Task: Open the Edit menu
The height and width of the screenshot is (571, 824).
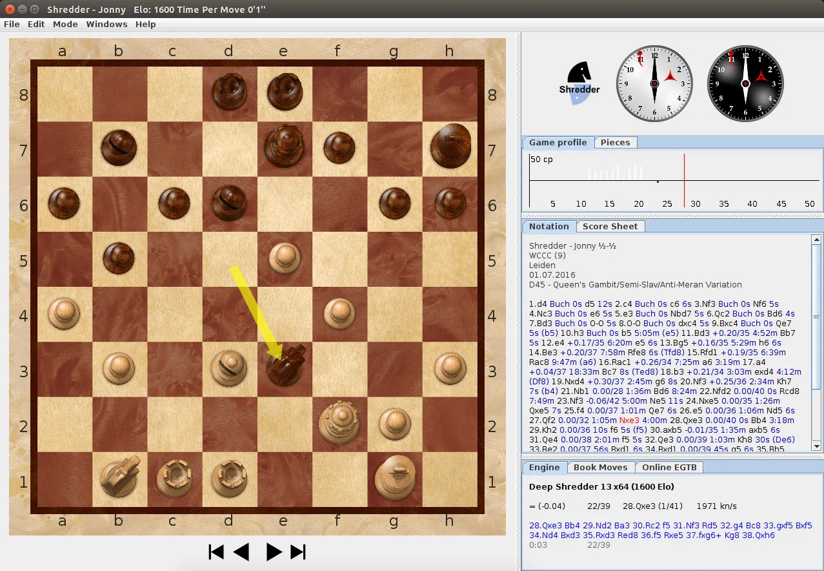Action: [36, 24]
